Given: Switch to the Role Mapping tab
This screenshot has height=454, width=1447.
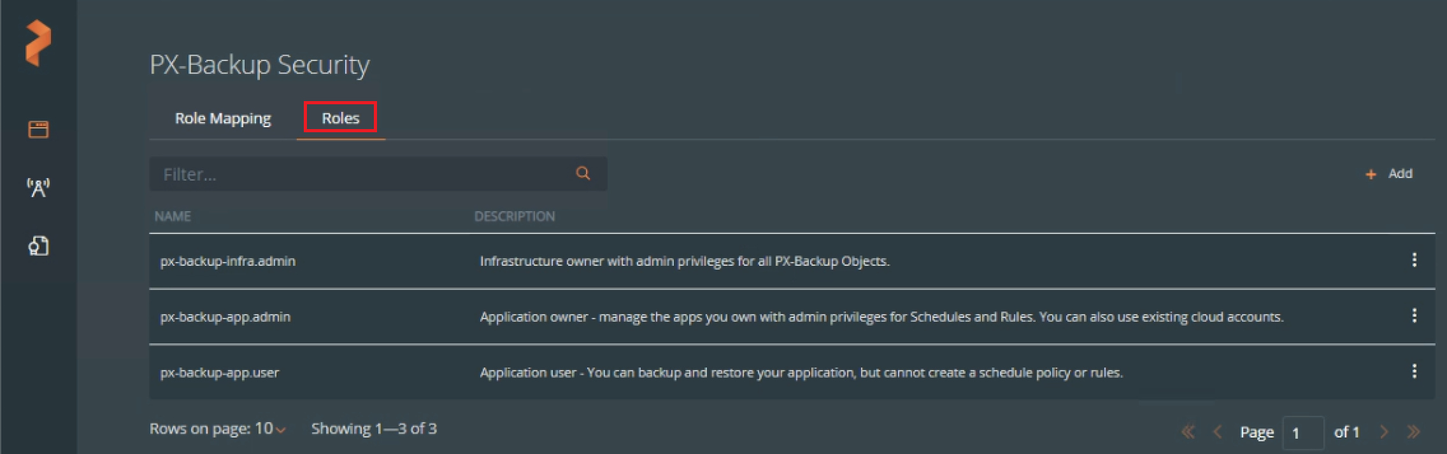Looking at the screenshot, I should (223, 118).
